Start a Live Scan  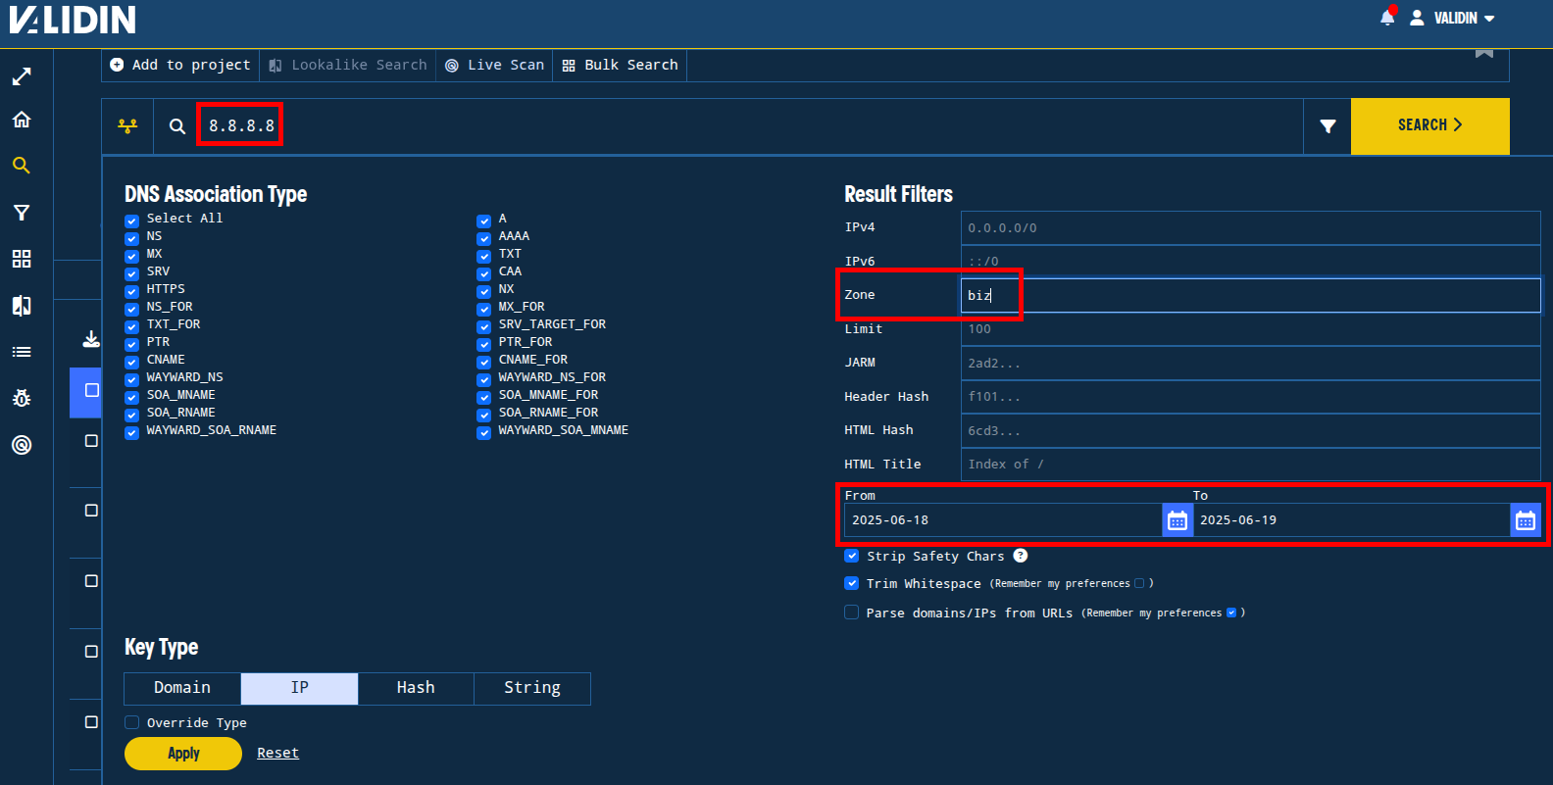[494, 65]
